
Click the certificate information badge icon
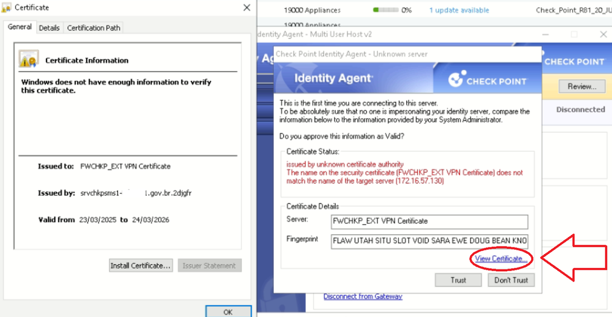click(29, 59)
